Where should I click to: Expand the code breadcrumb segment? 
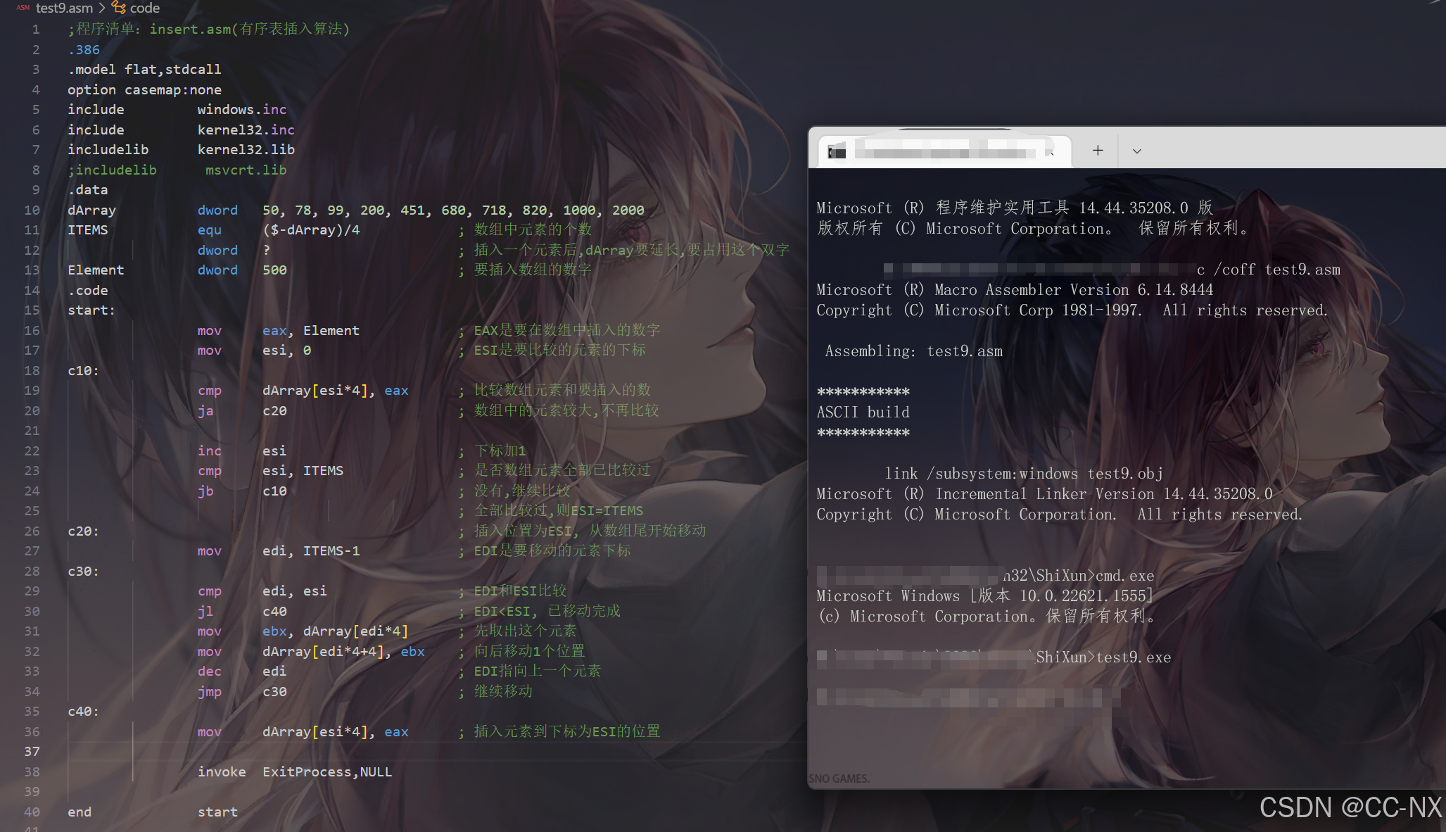pos(145,8)
